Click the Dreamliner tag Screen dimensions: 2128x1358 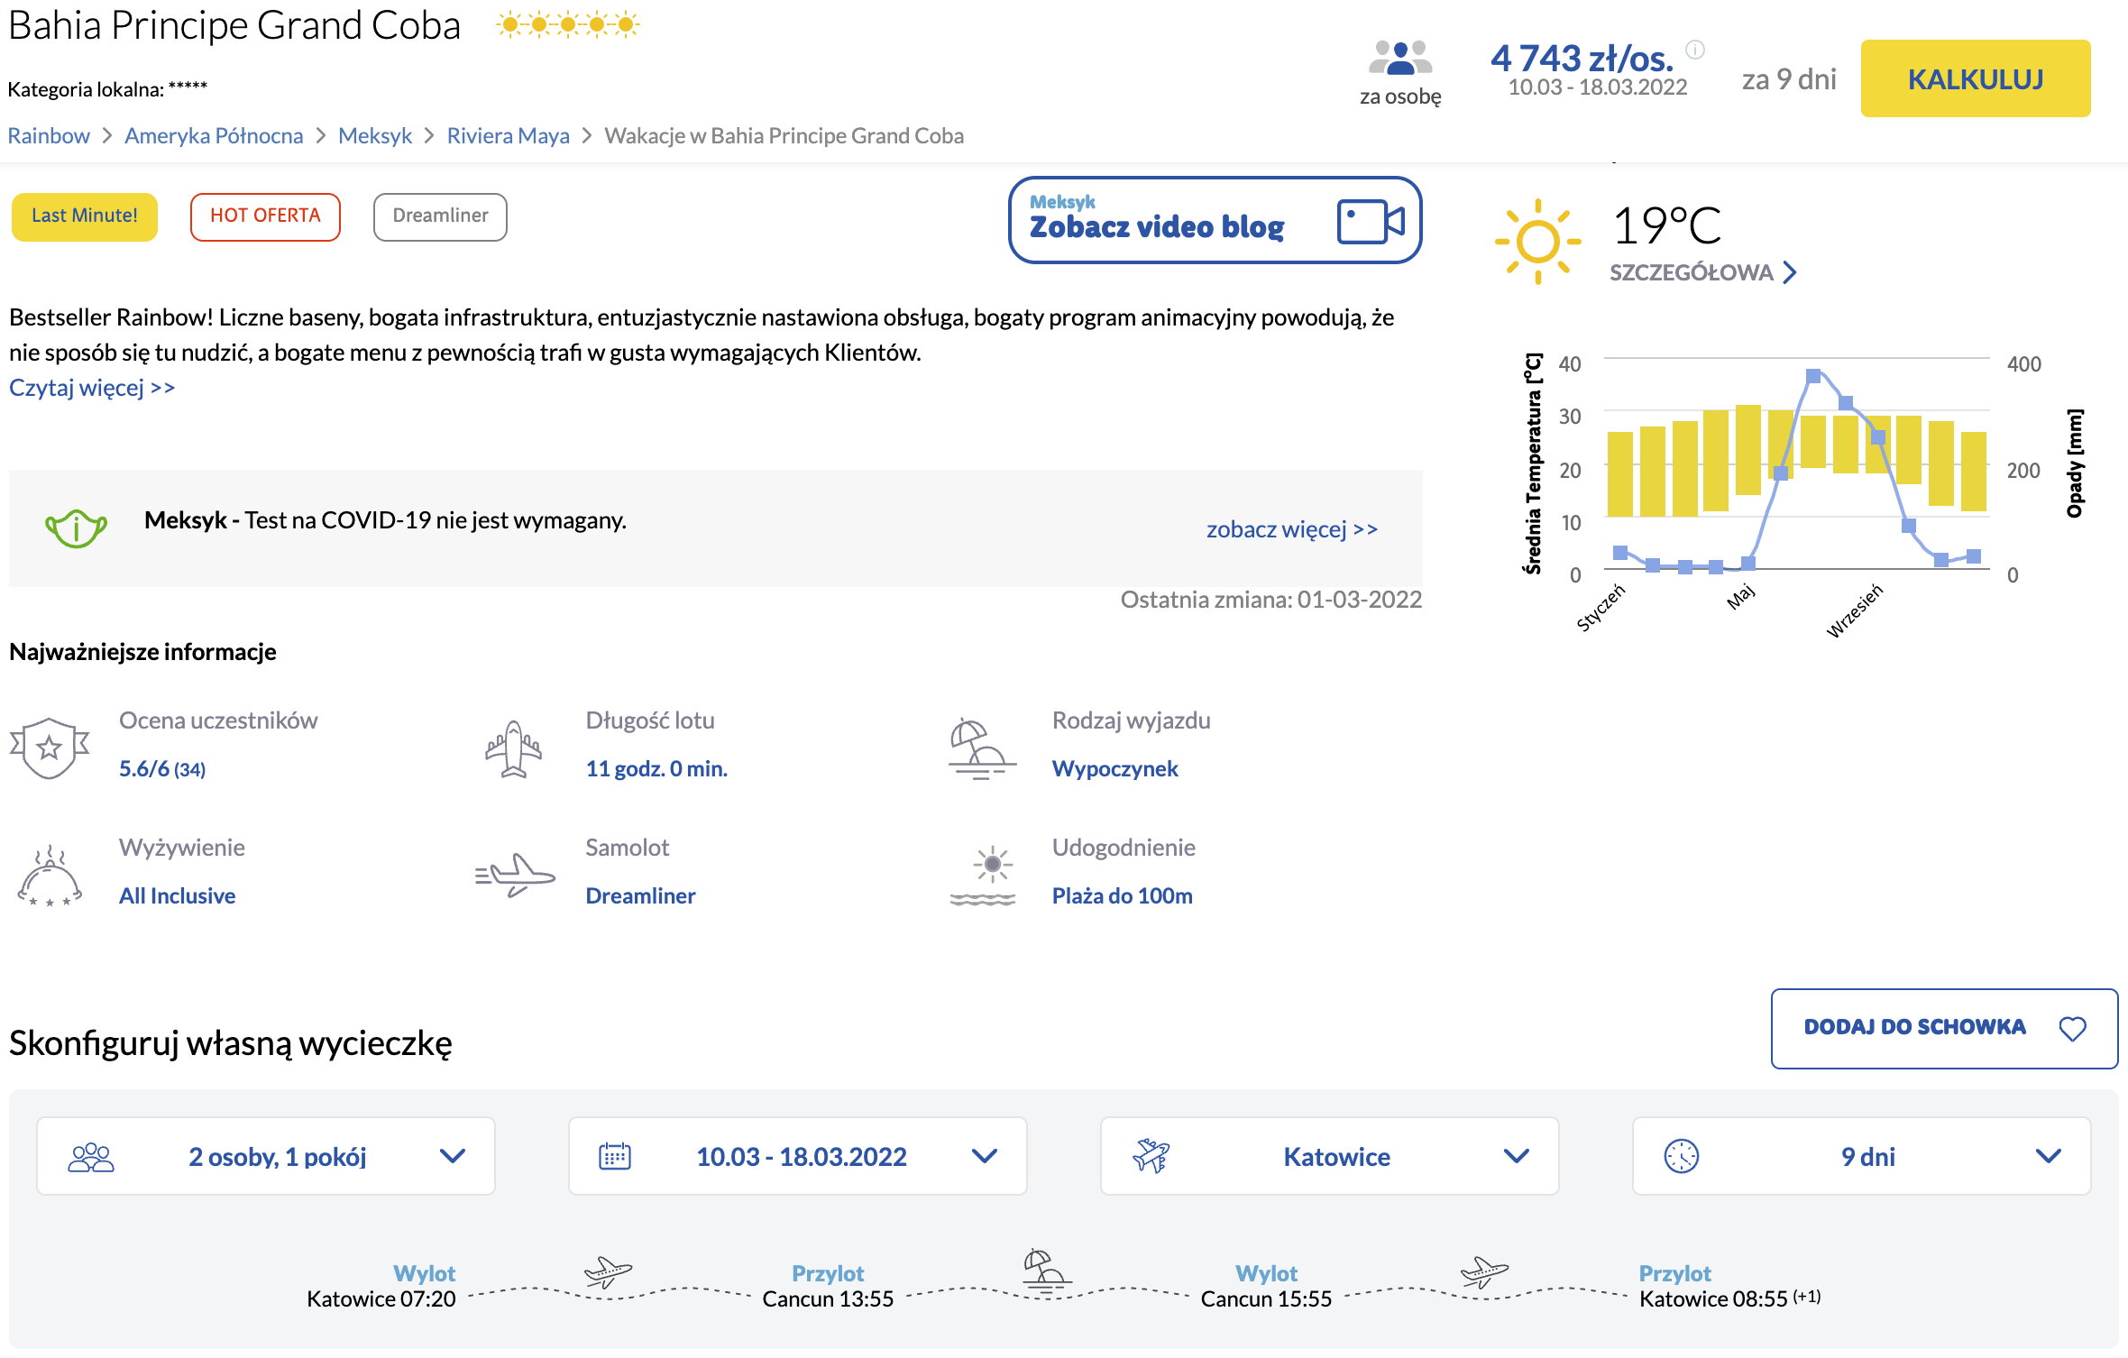coord(440,216)
